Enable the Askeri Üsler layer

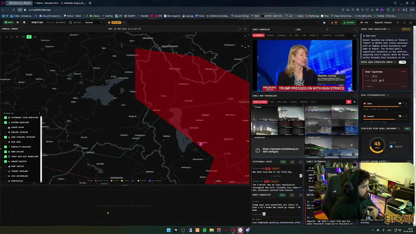click(6, 127)
